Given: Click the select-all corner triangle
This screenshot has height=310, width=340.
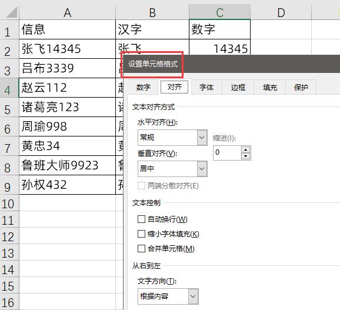Looking at the screenshot, I should tap(11, 12).
